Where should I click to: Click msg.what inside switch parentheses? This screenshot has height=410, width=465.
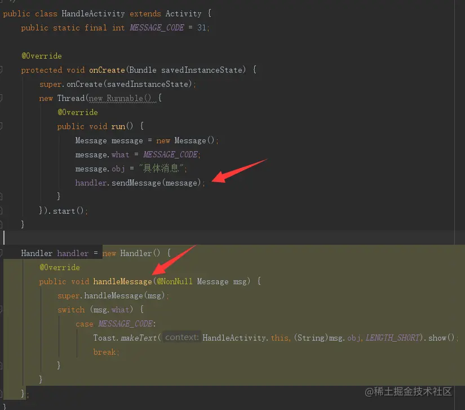[112, 310]
